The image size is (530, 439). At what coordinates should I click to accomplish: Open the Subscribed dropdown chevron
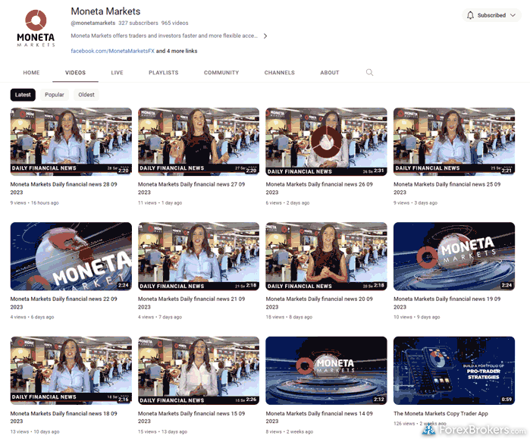513,15
